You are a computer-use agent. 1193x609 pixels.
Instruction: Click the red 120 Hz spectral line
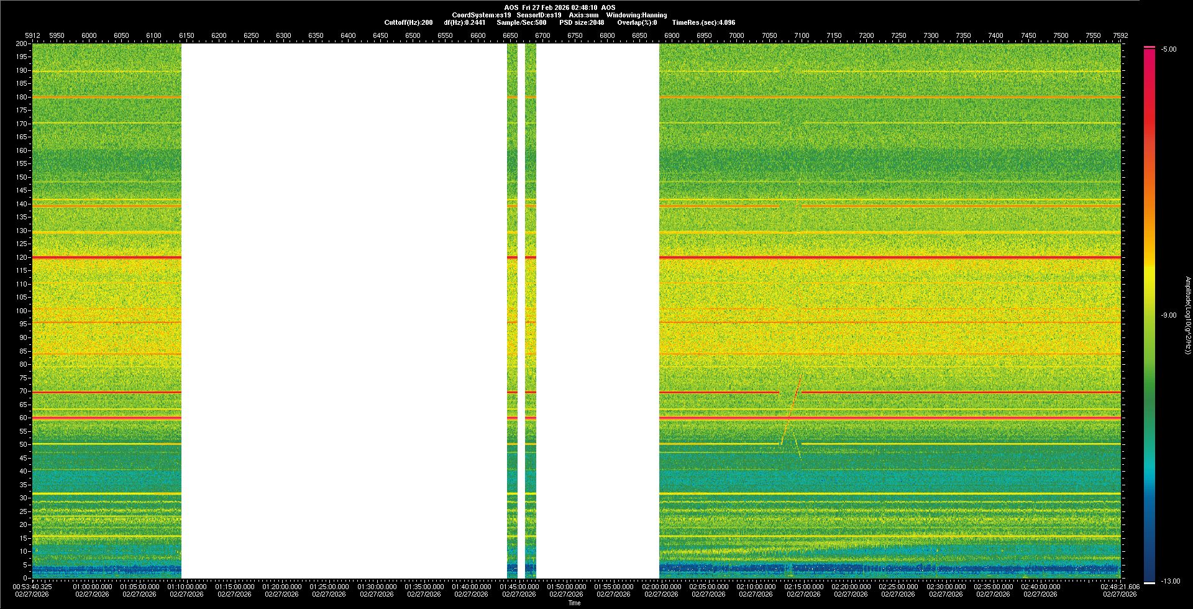[870, 257]
